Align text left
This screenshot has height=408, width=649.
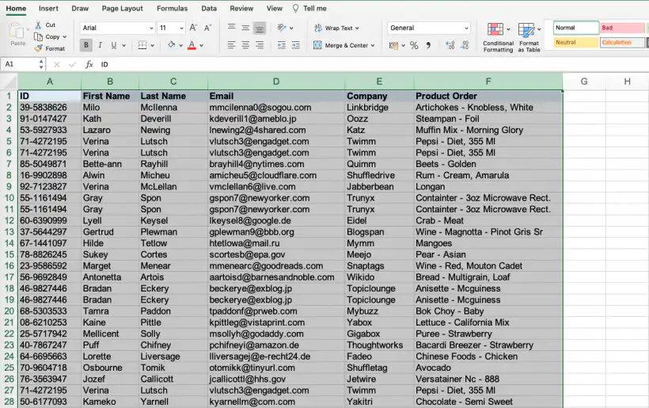click(231, 45)
